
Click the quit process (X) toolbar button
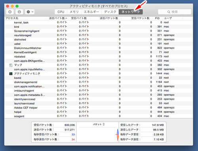[x=10, y=12]
